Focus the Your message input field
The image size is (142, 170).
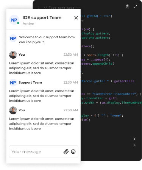tap(44, 151)
